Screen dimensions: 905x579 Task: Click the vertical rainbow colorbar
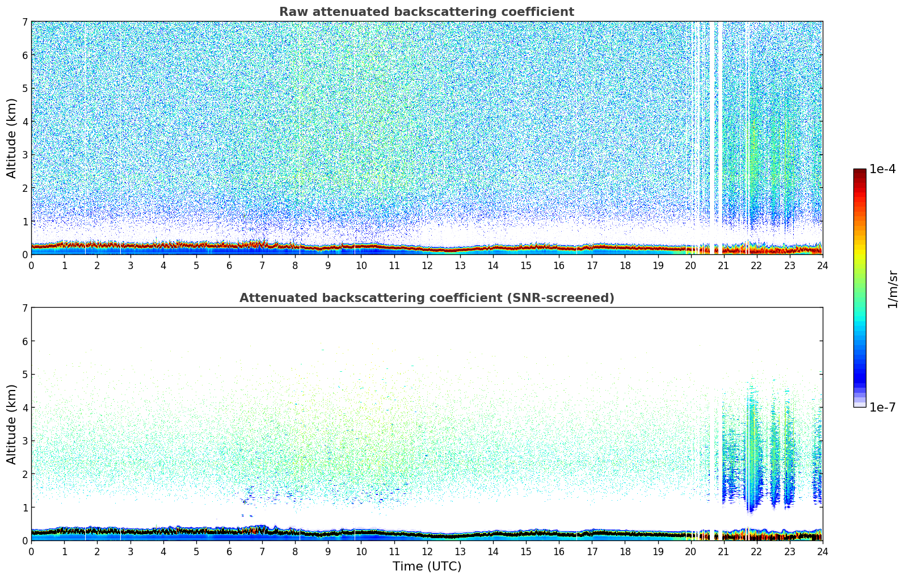860,288
